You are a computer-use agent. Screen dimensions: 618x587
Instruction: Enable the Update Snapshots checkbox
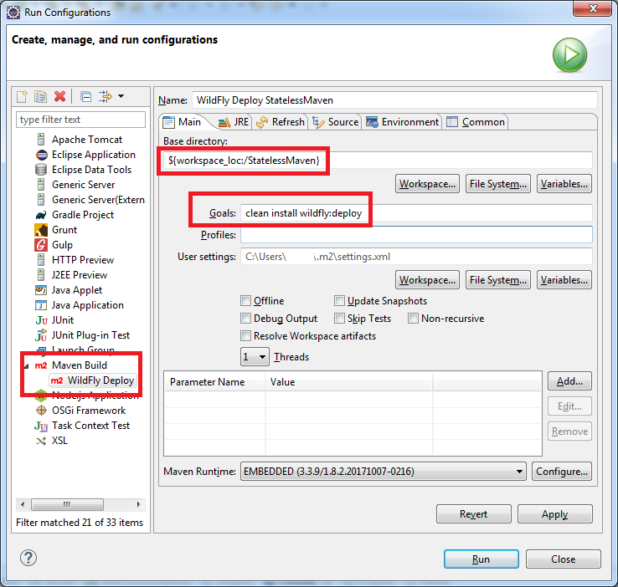tap(339, 301)
